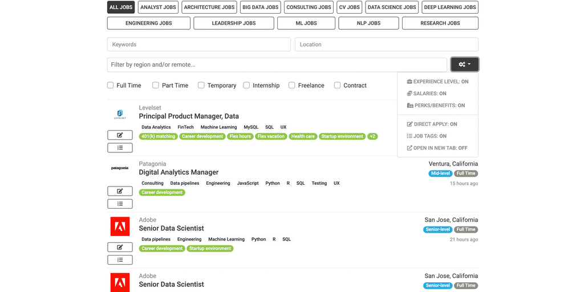
Task: Click the Levelset company logo
Action: click(x=120, y=114)
